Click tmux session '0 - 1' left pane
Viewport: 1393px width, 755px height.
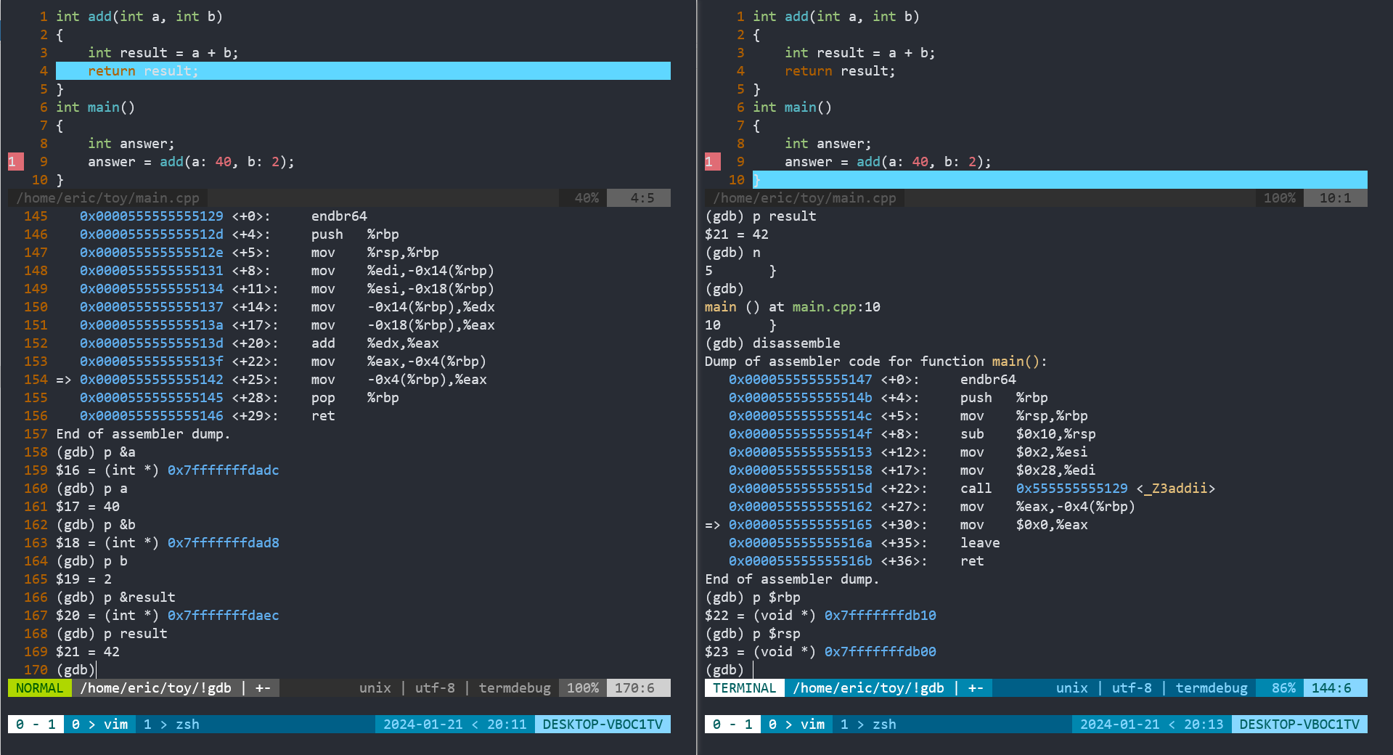(36, 725)
